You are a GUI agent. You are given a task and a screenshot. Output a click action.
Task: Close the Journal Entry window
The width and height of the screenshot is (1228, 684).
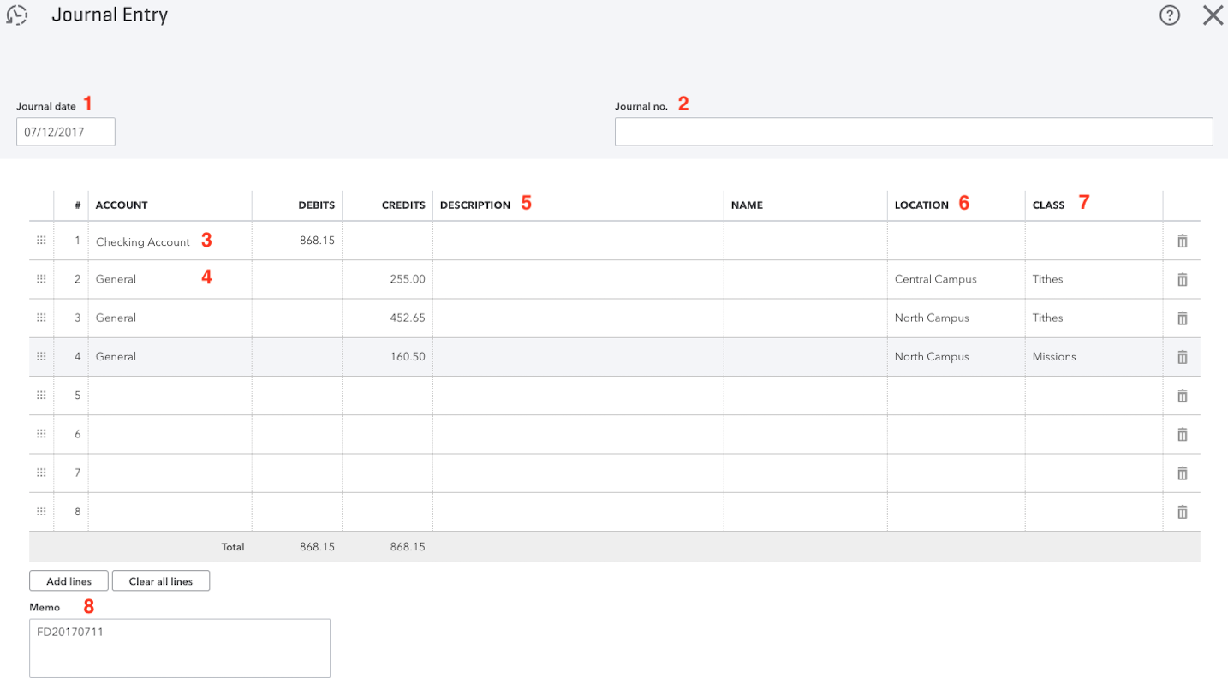[1213, 15]
